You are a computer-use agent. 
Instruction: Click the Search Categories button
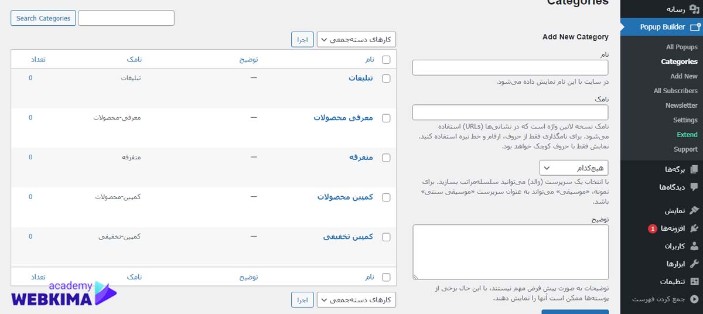[43, 18]
